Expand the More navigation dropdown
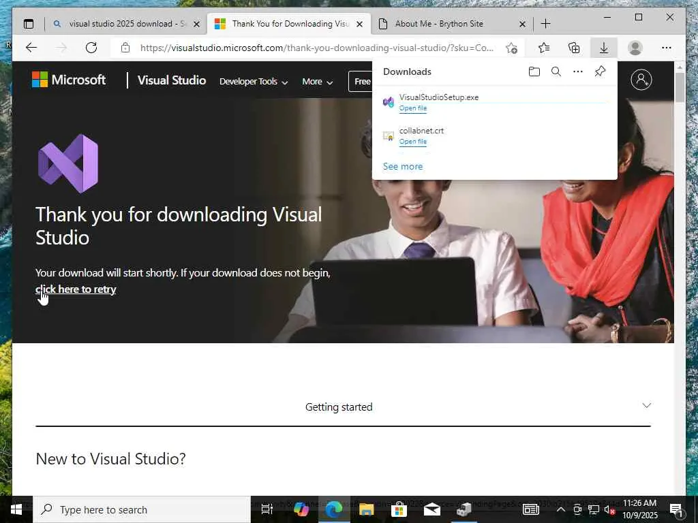The width and height of the screenshot is (698, 523). click(318, 82)
